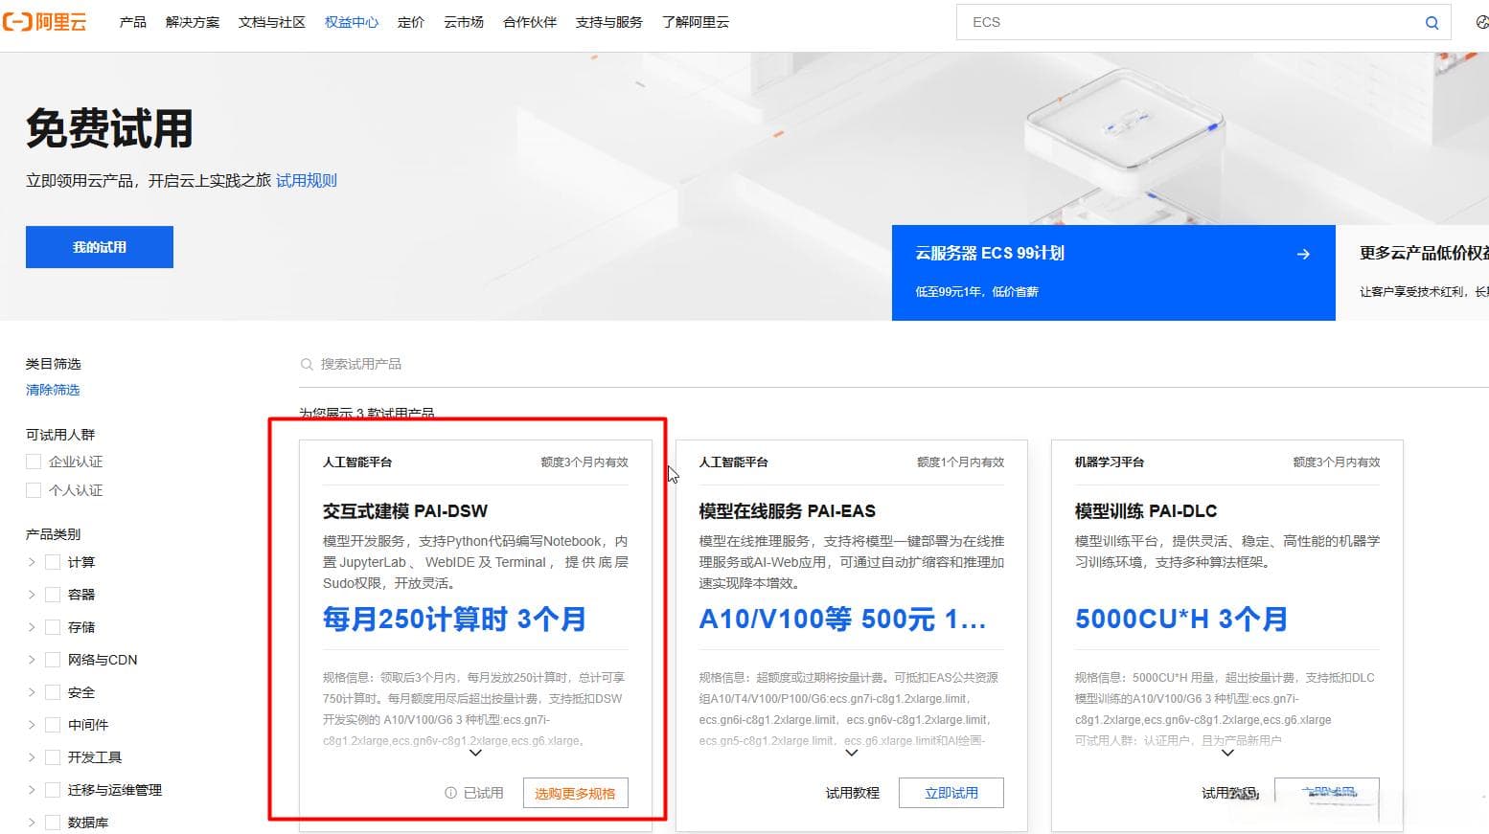Click the magnifier icon beside 搜索试用产品

(307, 364)
